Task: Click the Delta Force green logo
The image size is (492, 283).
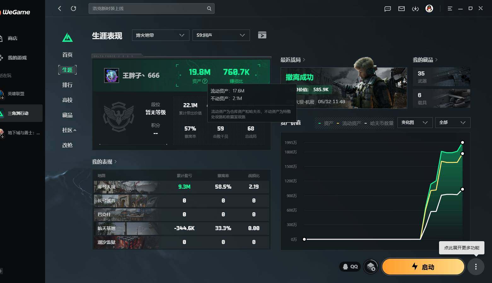Action: (x=67, y=38)
